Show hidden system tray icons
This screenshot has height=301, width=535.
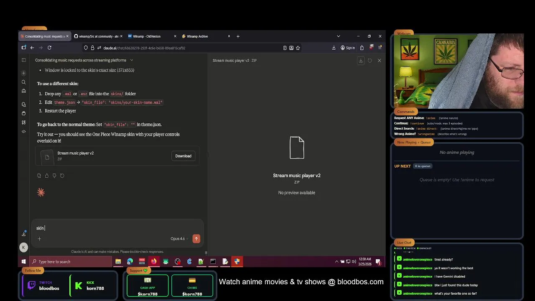click(x=336, y=262)
